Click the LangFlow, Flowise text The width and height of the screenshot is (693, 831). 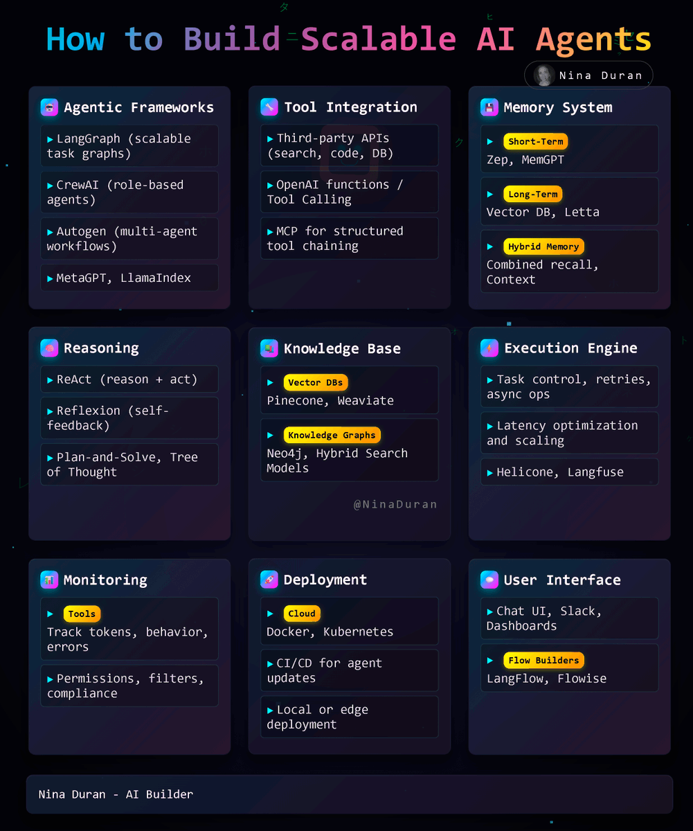547,679
